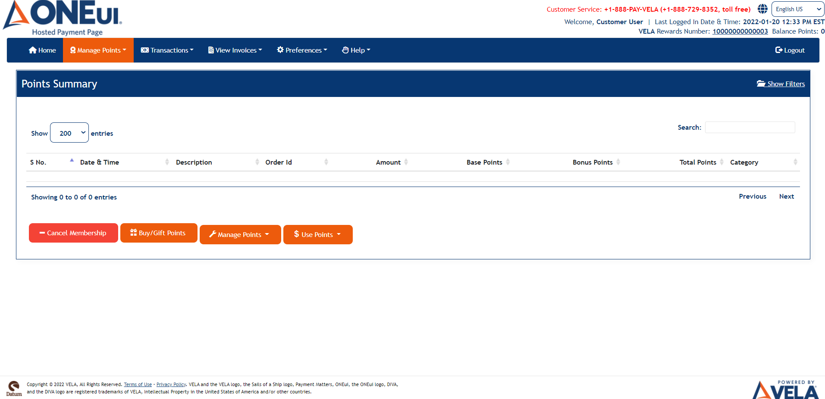
Task: Click the Search input field
Action: (x=750, y=128)
